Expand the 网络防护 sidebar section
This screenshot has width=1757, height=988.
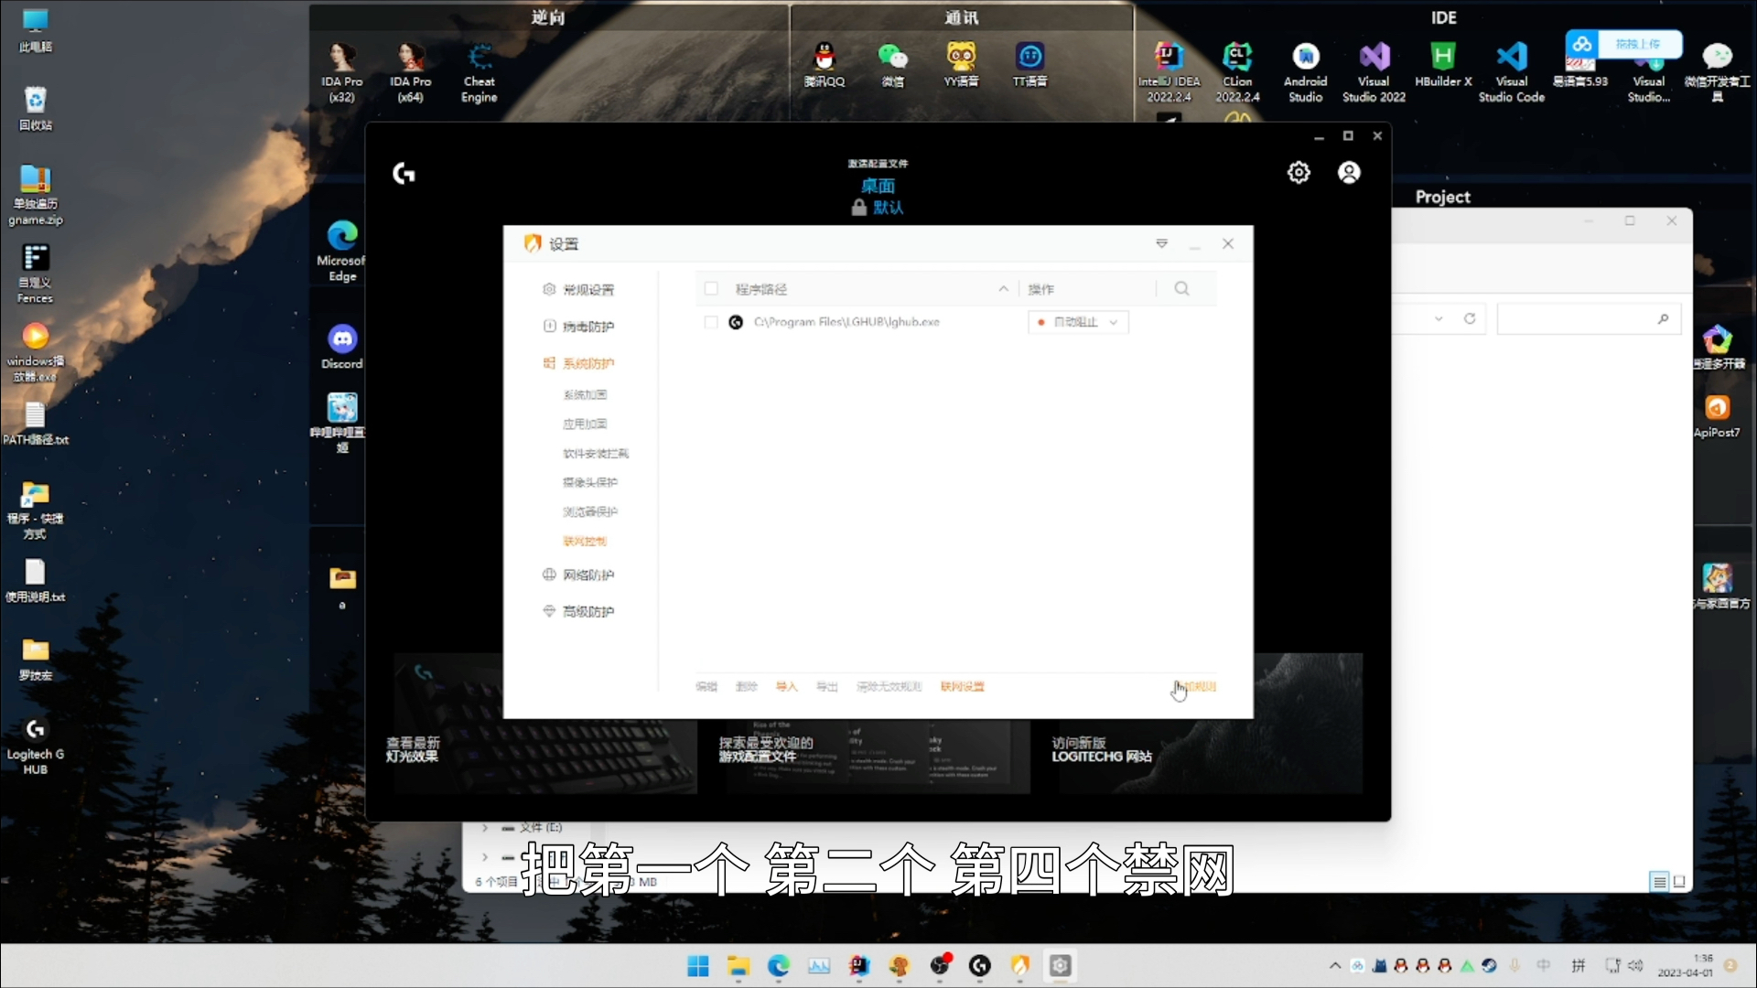(x=587, y=575)
